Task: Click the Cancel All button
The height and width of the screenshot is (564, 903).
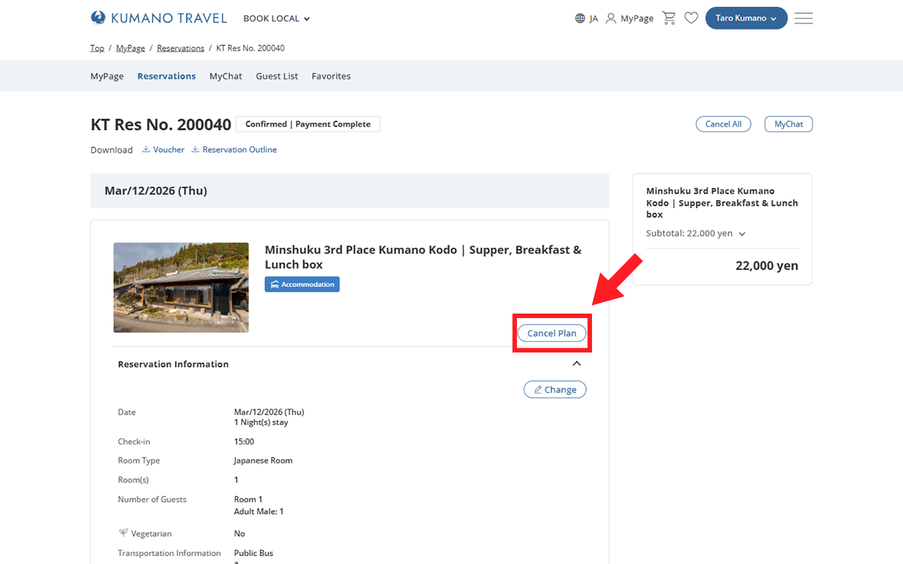Action: tap(723, 124)
